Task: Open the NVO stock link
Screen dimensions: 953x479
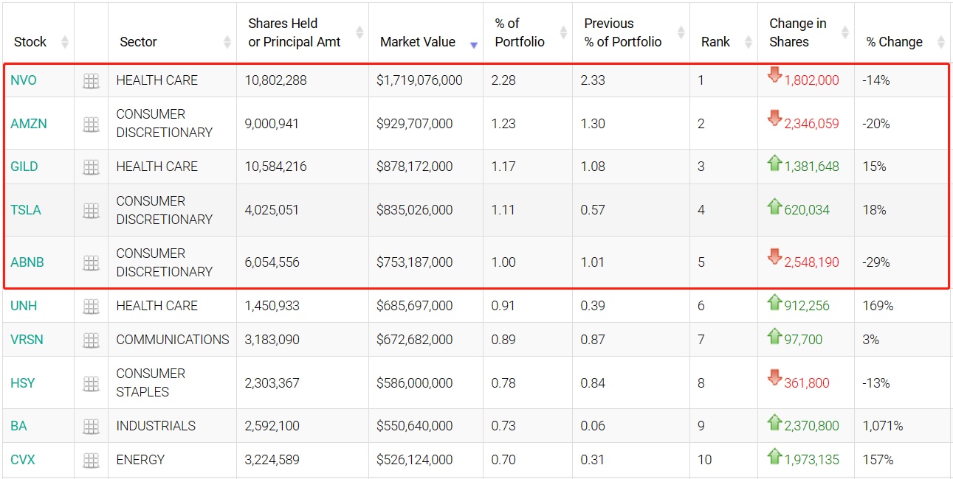Action: [24, 80]
